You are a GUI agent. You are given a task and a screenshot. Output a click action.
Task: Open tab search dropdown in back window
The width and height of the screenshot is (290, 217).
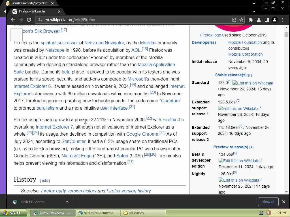click(254, 3)
